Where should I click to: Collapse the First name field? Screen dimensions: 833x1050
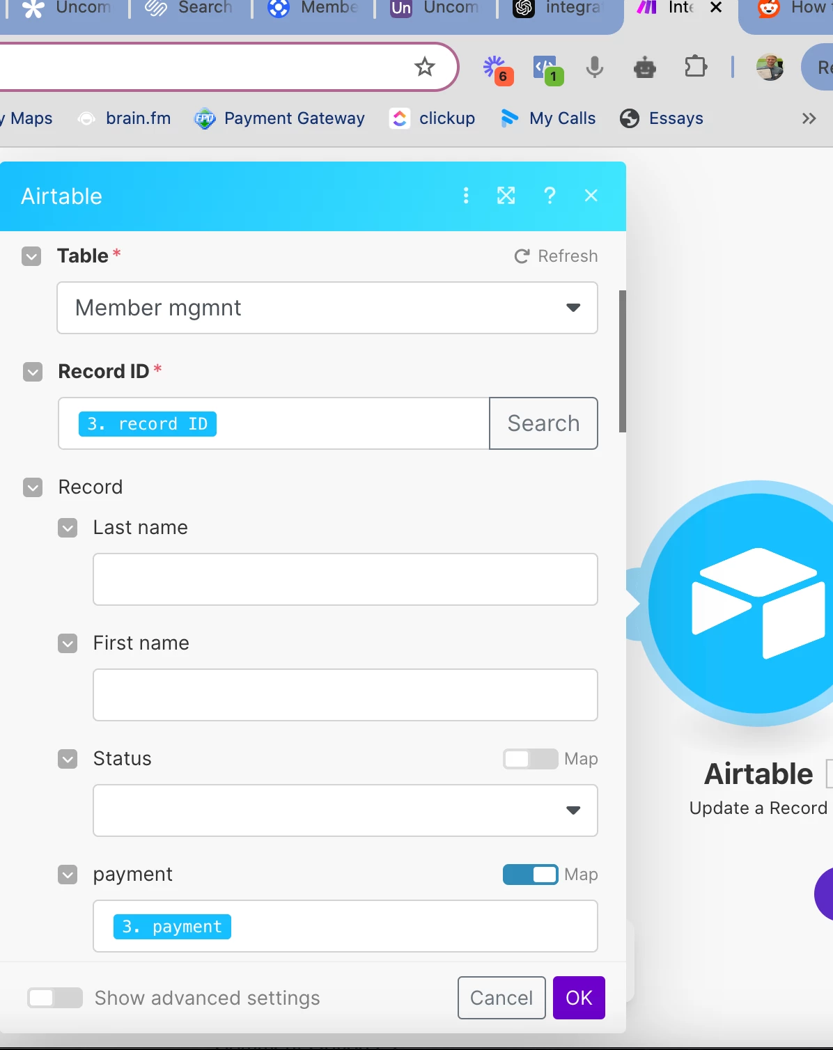[68, 643]
